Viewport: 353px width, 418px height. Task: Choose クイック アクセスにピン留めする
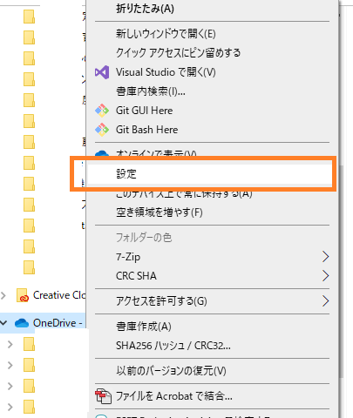tap(178, 53)
